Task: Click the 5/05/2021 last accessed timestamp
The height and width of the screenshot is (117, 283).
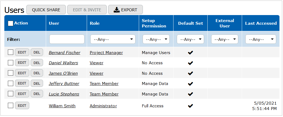Action: pyautogui.click(x=264, y=106)
